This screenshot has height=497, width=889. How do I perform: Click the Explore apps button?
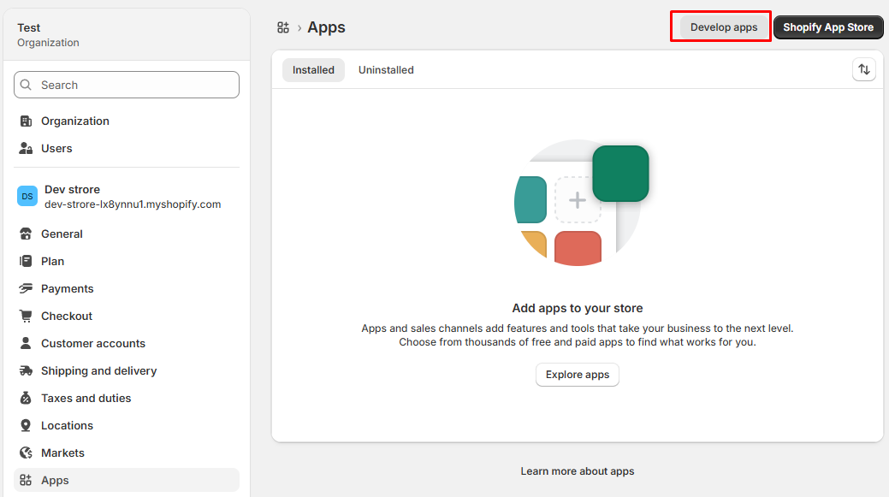578,375
